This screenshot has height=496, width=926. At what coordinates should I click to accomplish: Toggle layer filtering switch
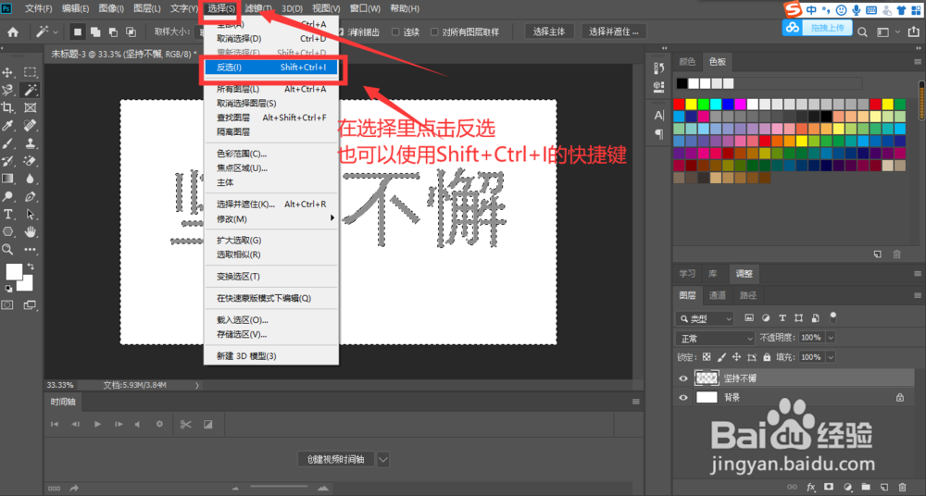click(x=832, y=317)
